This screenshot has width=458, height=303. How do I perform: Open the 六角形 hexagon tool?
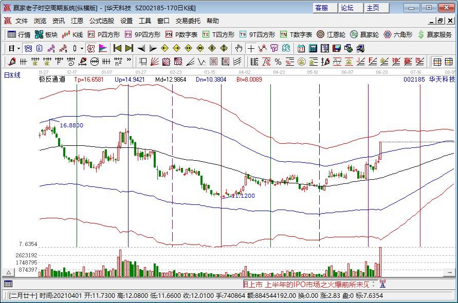(398, 35)
